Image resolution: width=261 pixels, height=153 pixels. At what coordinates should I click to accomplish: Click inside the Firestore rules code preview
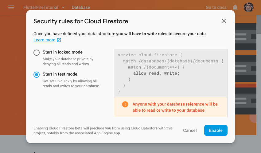pos(171,73)
